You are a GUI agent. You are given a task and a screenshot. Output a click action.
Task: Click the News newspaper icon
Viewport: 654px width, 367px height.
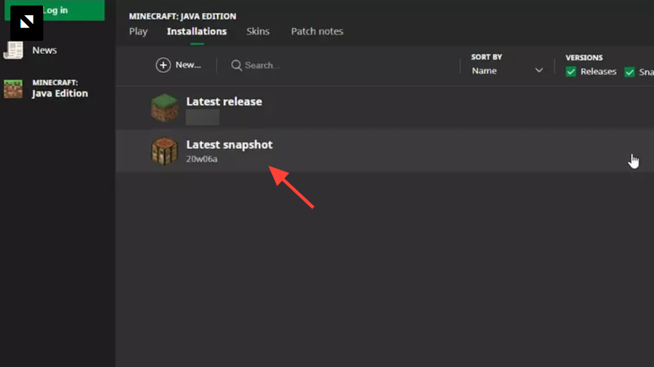click(13, 51)
